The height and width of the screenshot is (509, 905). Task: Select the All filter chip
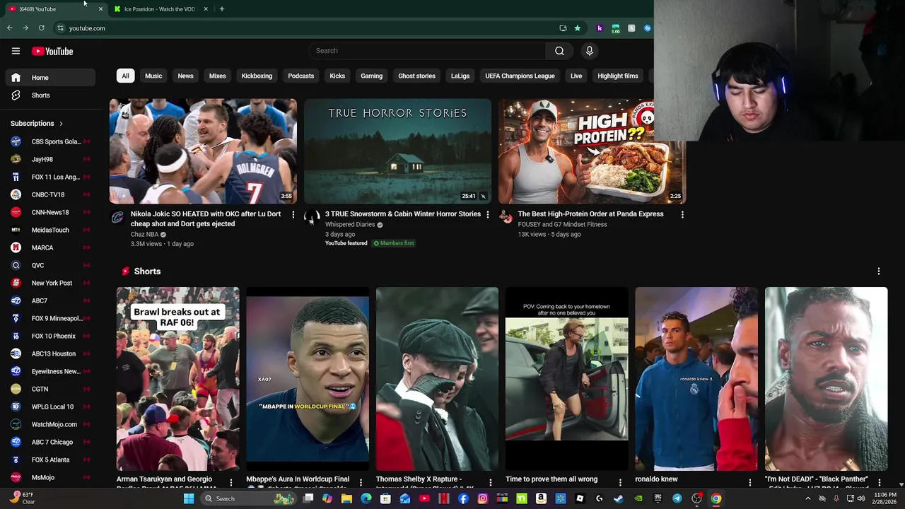coord(125,76)
